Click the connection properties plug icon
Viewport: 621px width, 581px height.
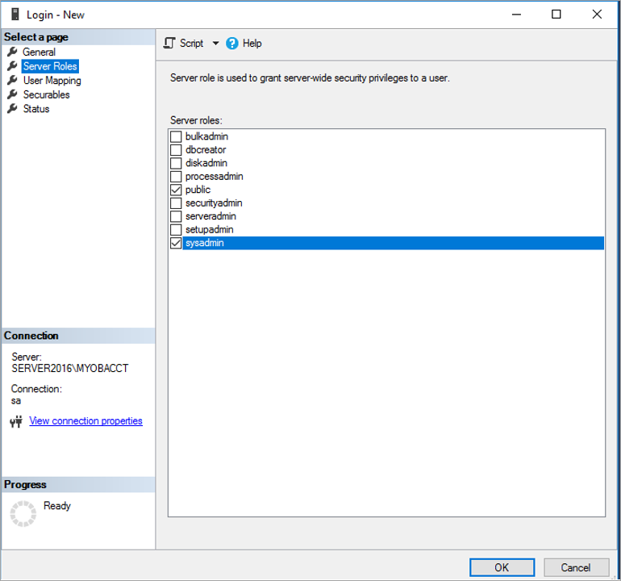[x=16, y=421]
